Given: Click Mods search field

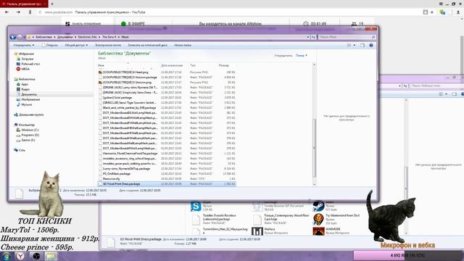Looking at the screenshot, I should click(x=347, y=37).
